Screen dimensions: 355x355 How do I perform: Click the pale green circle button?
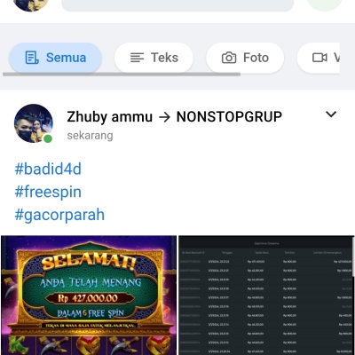(x=325, y=5)
